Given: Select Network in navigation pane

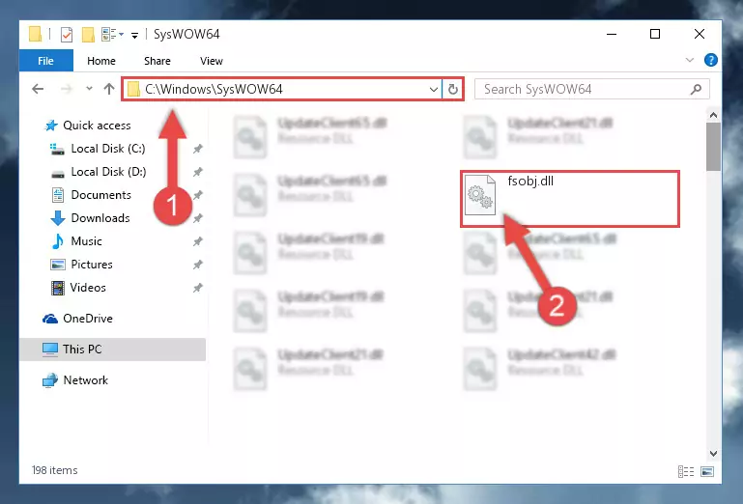Looking at the screenshot, I should pos(85,379).
